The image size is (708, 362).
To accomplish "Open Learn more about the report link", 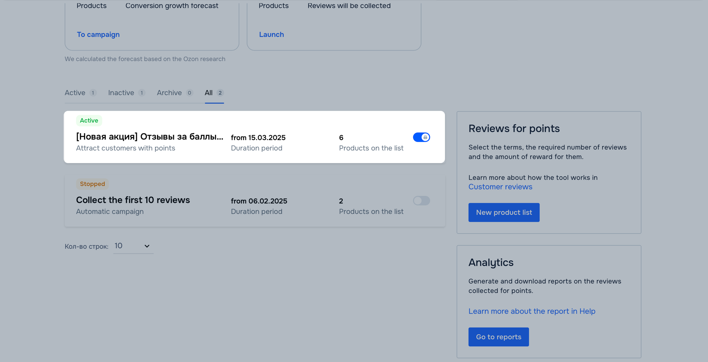I will click(x=532, y=311).
